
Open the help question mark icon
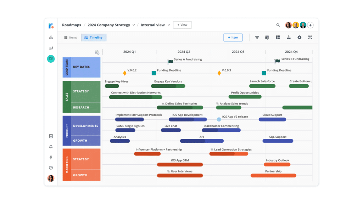click(x=51, y=168)
